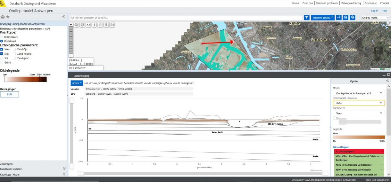This screenshot has width=391, height=182.
Task: Open the Horizontale resolutie 100m dropdown
Action: (358, 103)
